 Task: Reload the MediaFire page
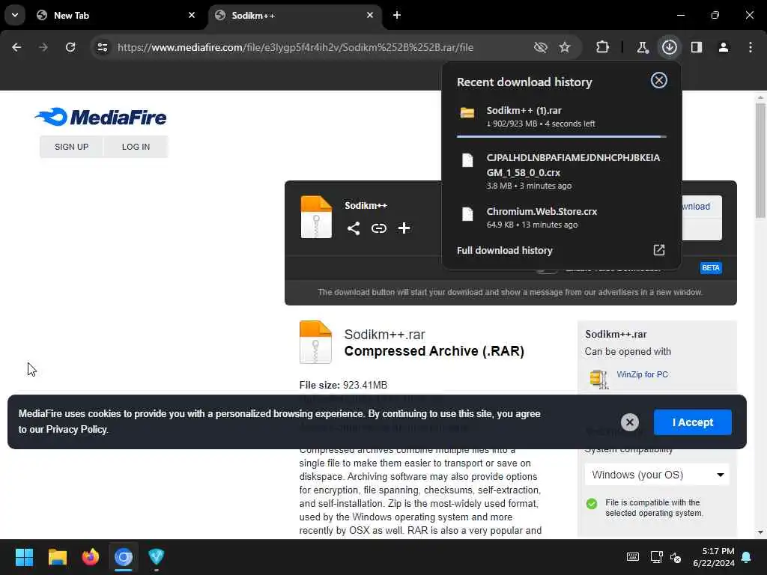point(70,47)
